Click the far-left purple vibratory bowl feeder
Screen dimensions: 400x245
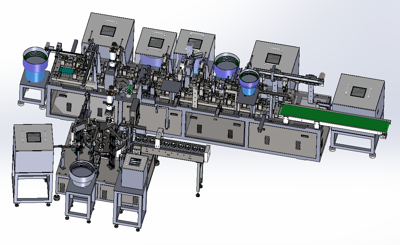click(x=35, y=64)
